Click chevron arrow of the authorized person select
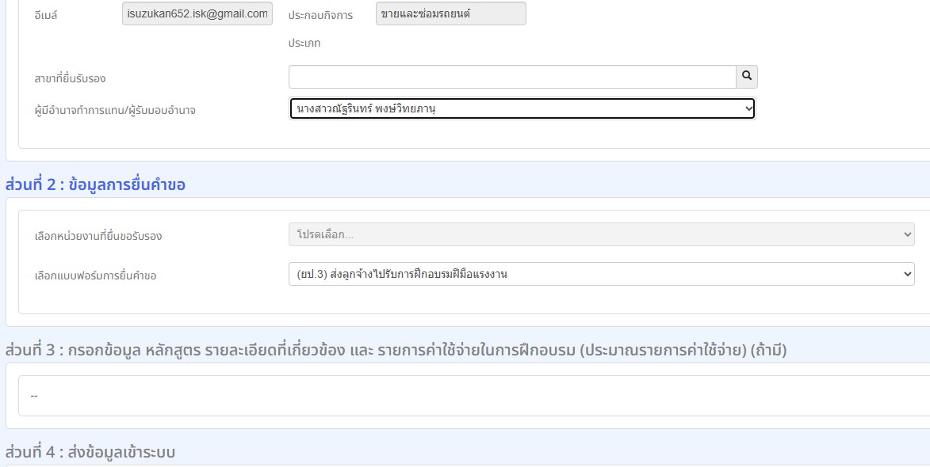 tap(749, 109)
